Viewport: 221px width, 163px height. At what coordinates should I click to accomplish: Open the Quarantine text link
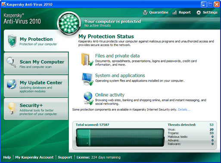coord(159,12)
